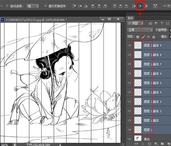The height and width of the screenshot is (146, 171).
Task: Create new group folder icon
Action: click(162, 143)
